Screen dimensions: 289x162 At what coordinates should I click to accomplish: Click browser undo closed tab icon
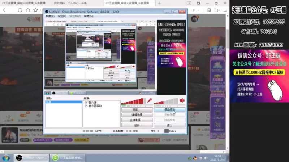tap(216, 10)
